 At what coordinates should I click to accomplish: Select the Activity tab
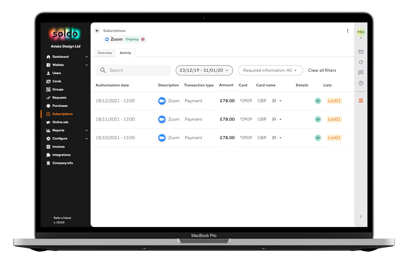tap(125, 53)
